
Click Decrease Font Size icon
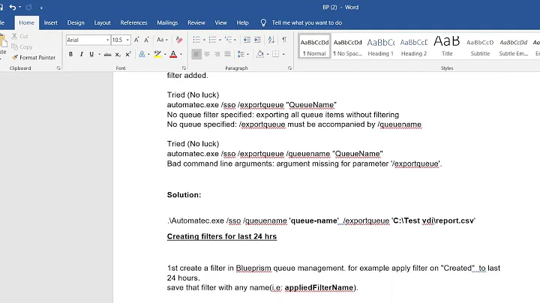point(146,40)
